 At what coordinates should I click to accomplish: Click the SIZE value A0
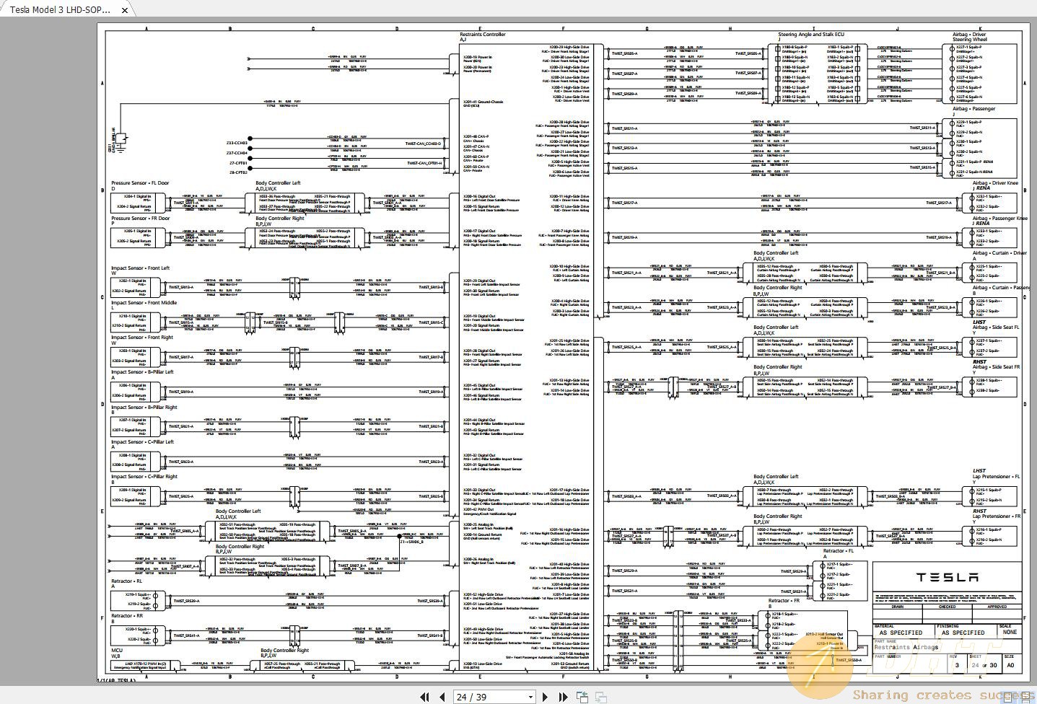pyautogui.click(x=1010, y=665)
